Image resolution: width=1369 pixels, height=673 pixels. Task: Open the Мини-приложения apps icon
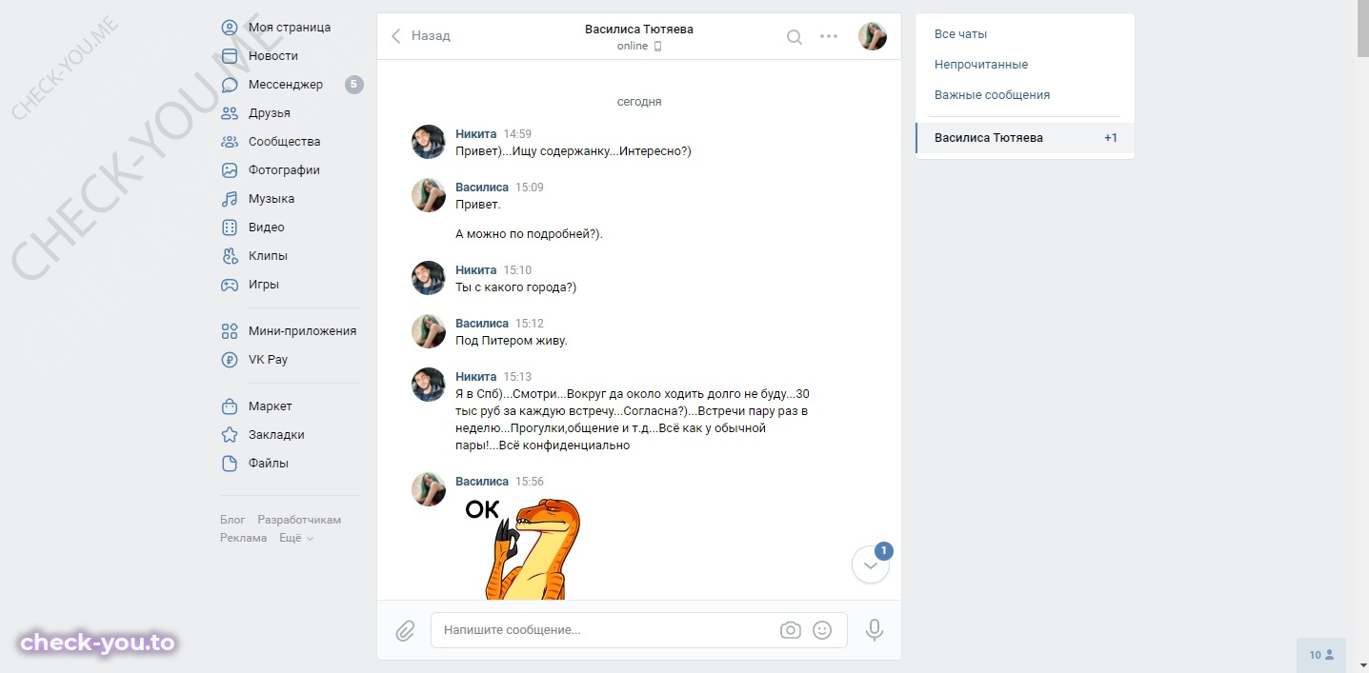point(230,331)
